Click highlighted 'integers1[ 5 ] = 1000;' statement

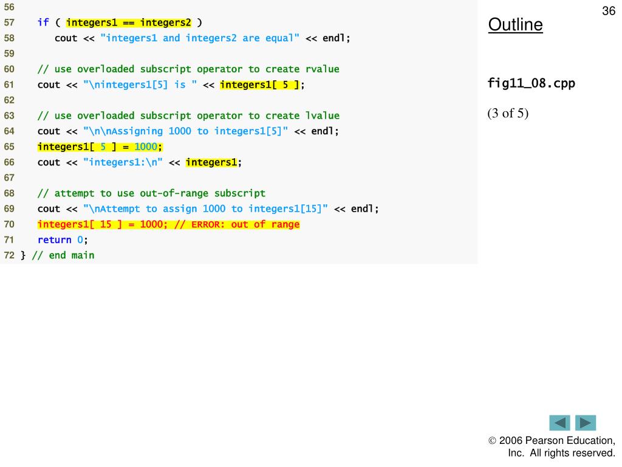click(100, 147)
